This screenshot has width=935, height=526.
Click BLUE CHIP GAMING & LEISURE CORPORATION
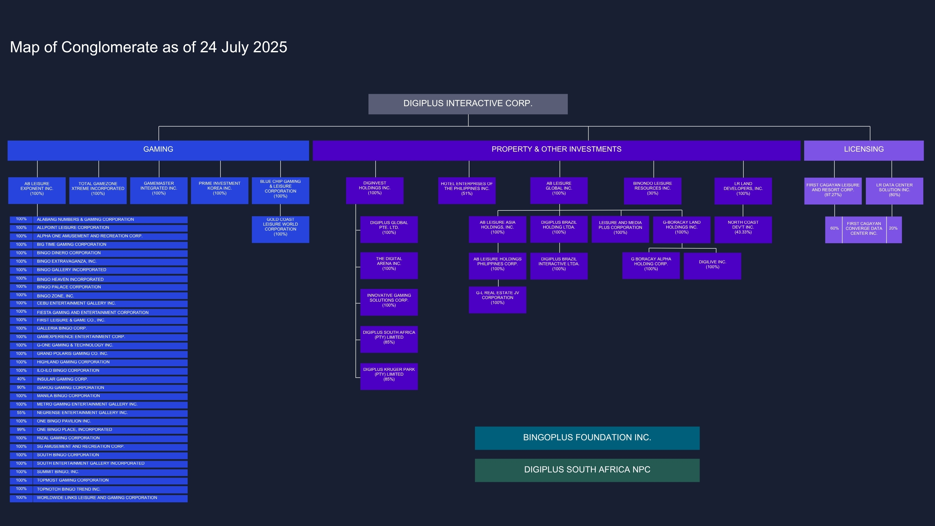coord(280,190)
